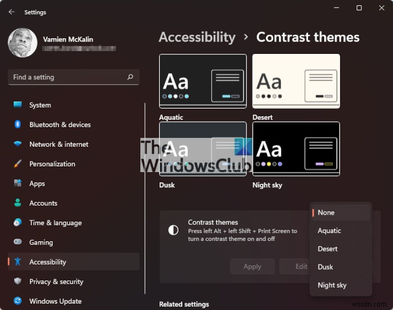Choose Night sky in the theme dropdown

[341, 285]
